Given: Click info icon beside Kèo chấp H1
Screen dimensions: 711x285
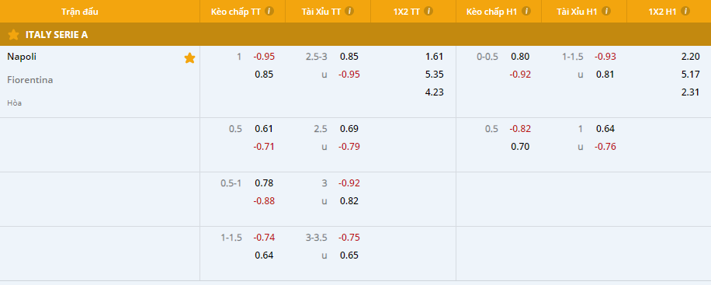Looking at the screenshot, I should (526, 12).
